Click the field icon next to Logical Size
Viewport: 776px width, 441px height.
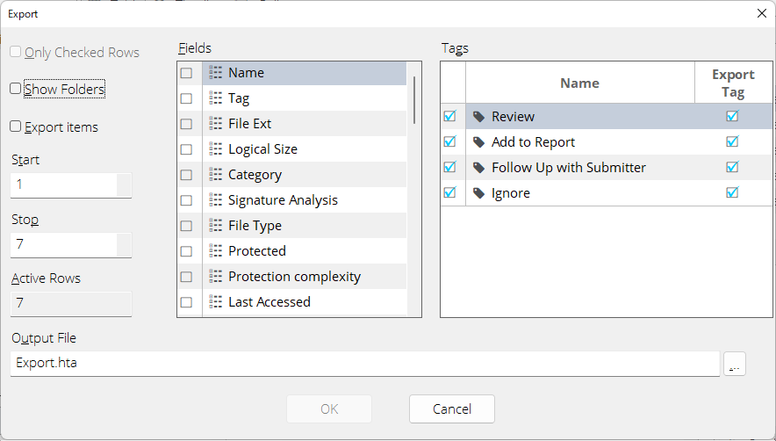(x=215, y=149)
